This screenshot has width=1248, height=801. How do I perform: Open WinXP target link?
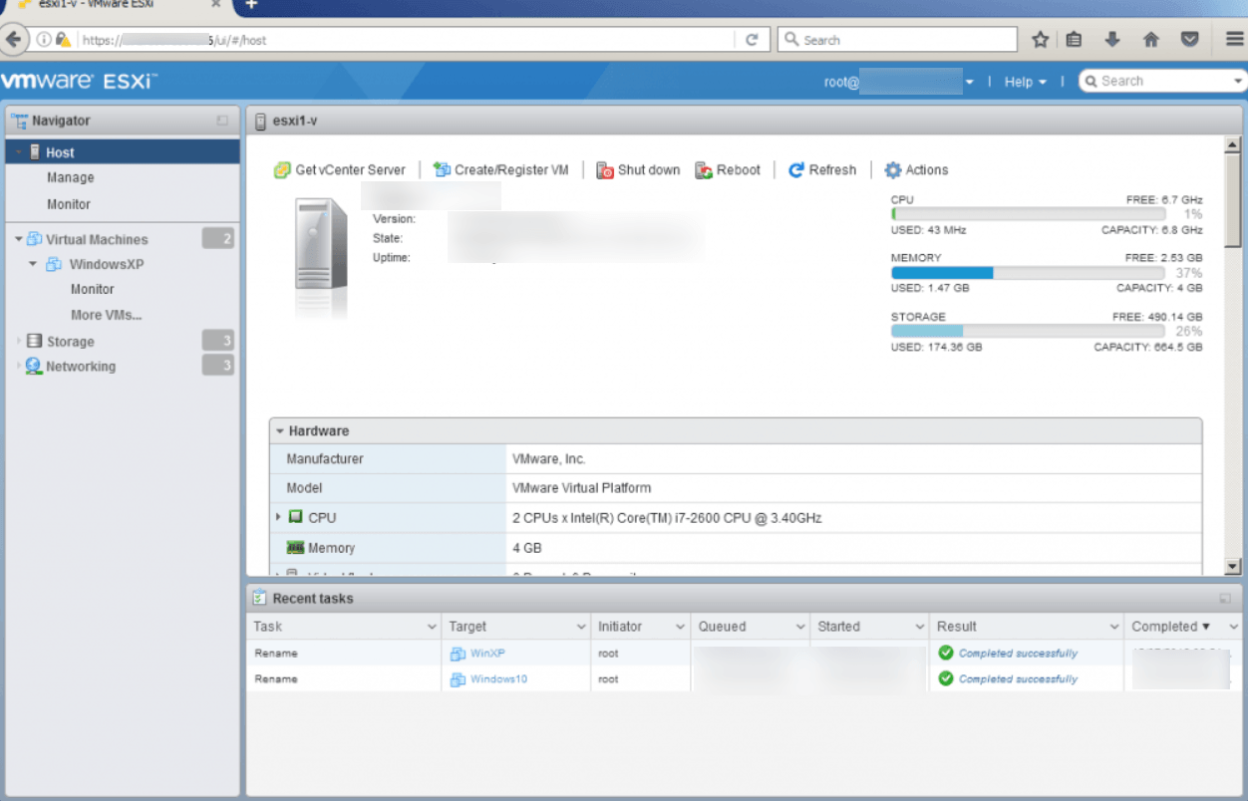(x=487, y=654)
